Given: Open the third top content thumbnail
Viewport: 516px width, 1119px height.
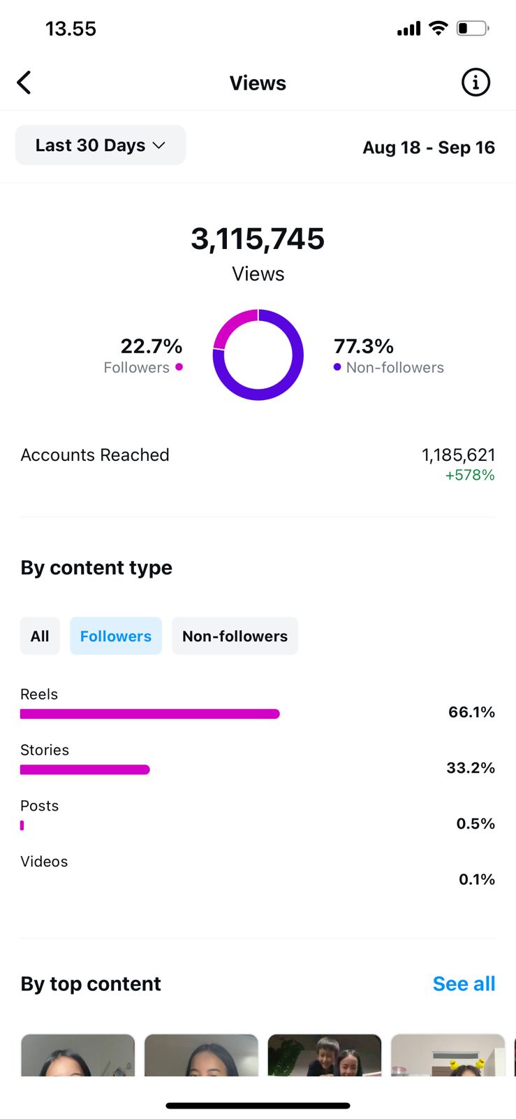Looking at the screenshot, I should (x=325, y=1056).
